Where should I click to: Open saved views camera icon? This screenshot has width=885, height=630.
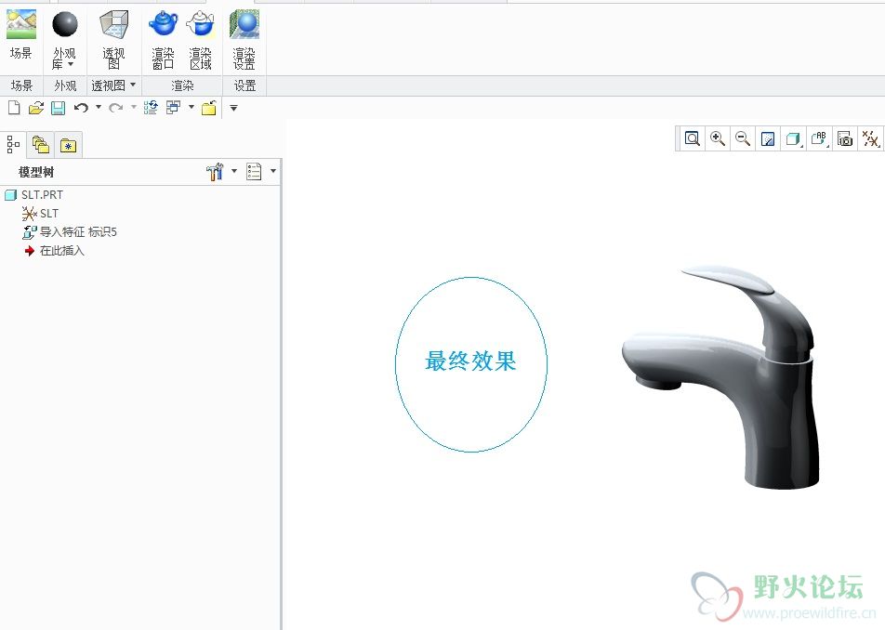844,138
